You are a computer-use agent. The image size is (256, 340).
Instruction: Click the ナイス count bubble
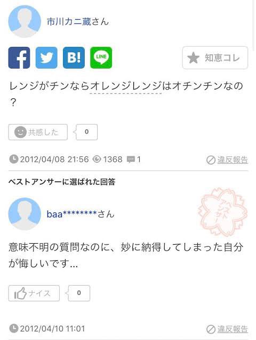click(79, 293)
